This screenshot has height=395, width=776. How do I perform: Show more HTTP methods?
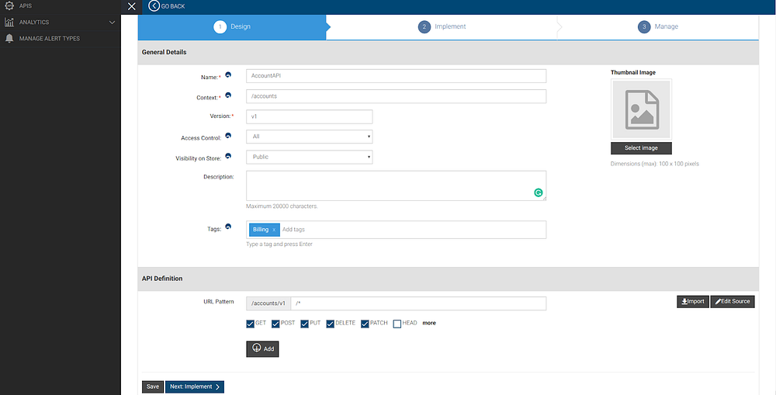pos(429,324)
